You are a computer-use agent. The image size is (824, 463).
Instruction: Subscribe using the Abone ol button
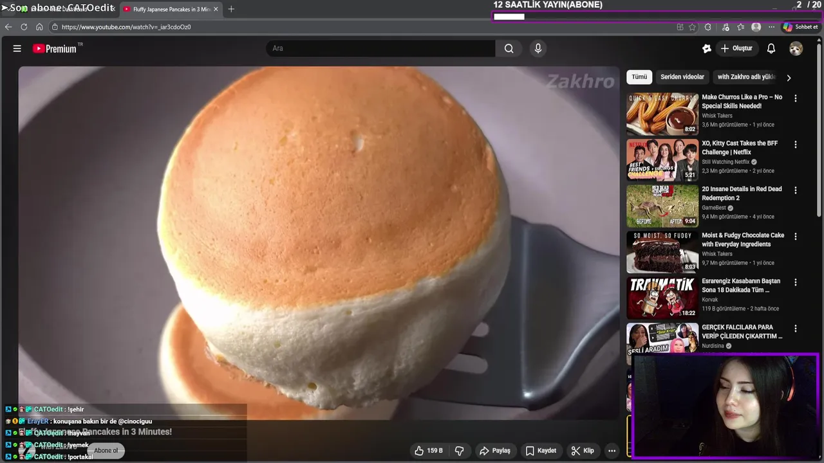point(106,450)
